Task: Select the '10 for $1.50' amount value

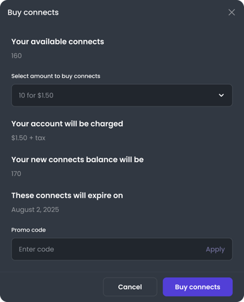Action: pos(36,96)
